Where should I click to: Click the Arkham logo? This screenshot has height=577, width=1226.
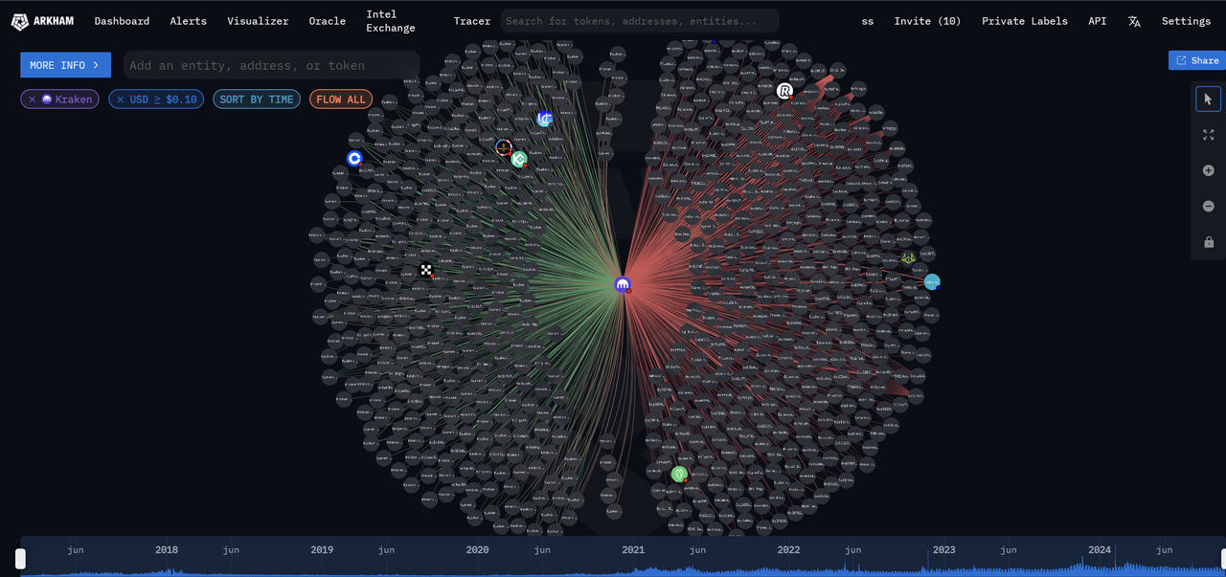pyautogui.click(x=42, y=21)
